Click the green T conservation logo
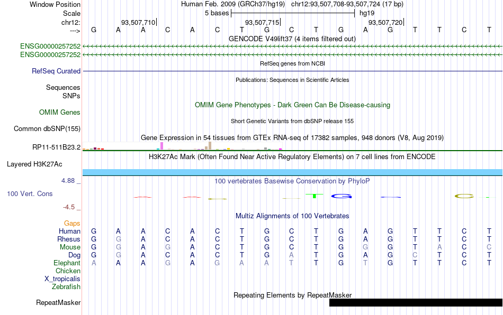The height and width of the screenshot is (315, 503). click(315, 196)
